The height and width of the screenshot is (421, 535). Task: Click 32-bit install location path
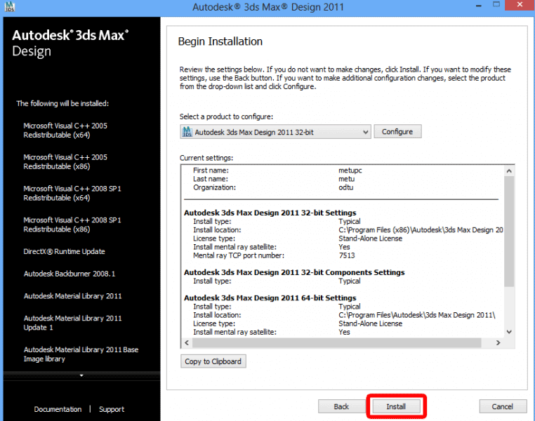[421, 230]
